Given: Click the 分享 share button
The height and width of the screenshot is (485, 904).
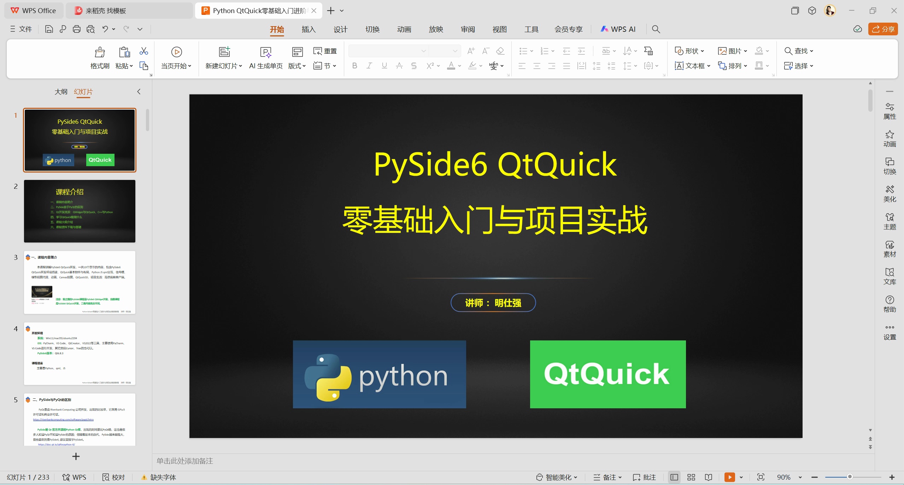Looking at the screenshot, I should coord(883,29).
